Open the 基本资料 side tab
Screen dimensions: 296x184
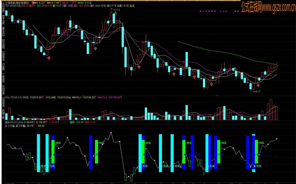coord(3,32)
